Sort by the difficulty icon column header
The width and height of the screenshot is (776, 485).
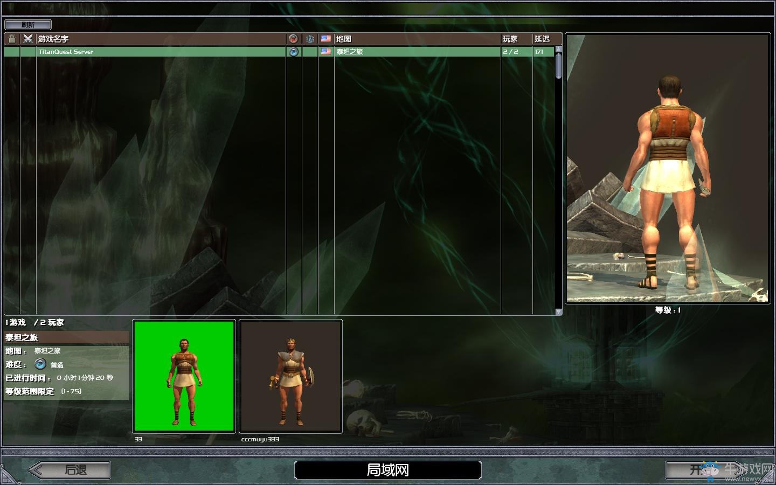[293, 39]
